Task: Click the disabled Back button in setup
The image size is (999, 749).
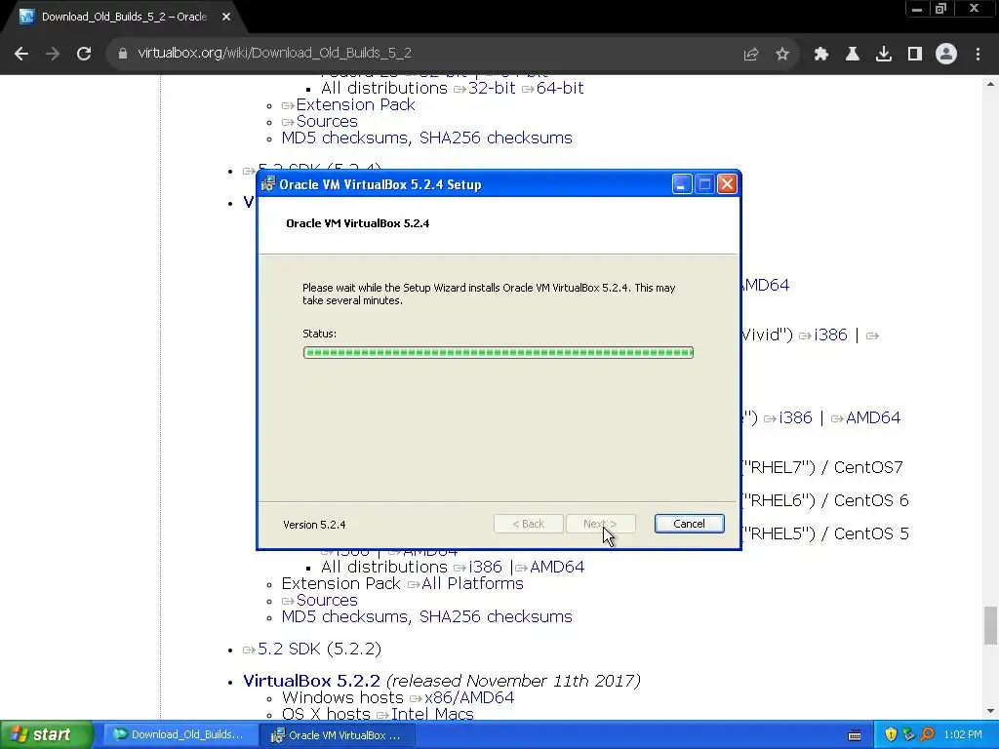Action: 528,524
